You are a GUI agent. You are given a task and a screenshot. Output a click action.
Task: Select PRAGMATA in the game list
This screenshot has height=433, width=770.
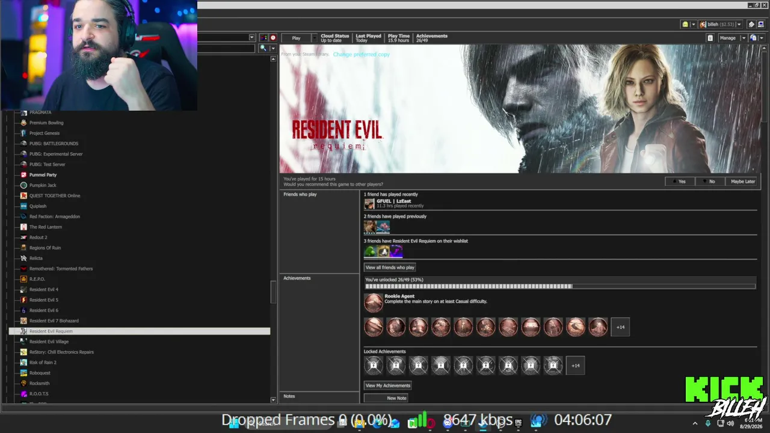pos(40,112)
